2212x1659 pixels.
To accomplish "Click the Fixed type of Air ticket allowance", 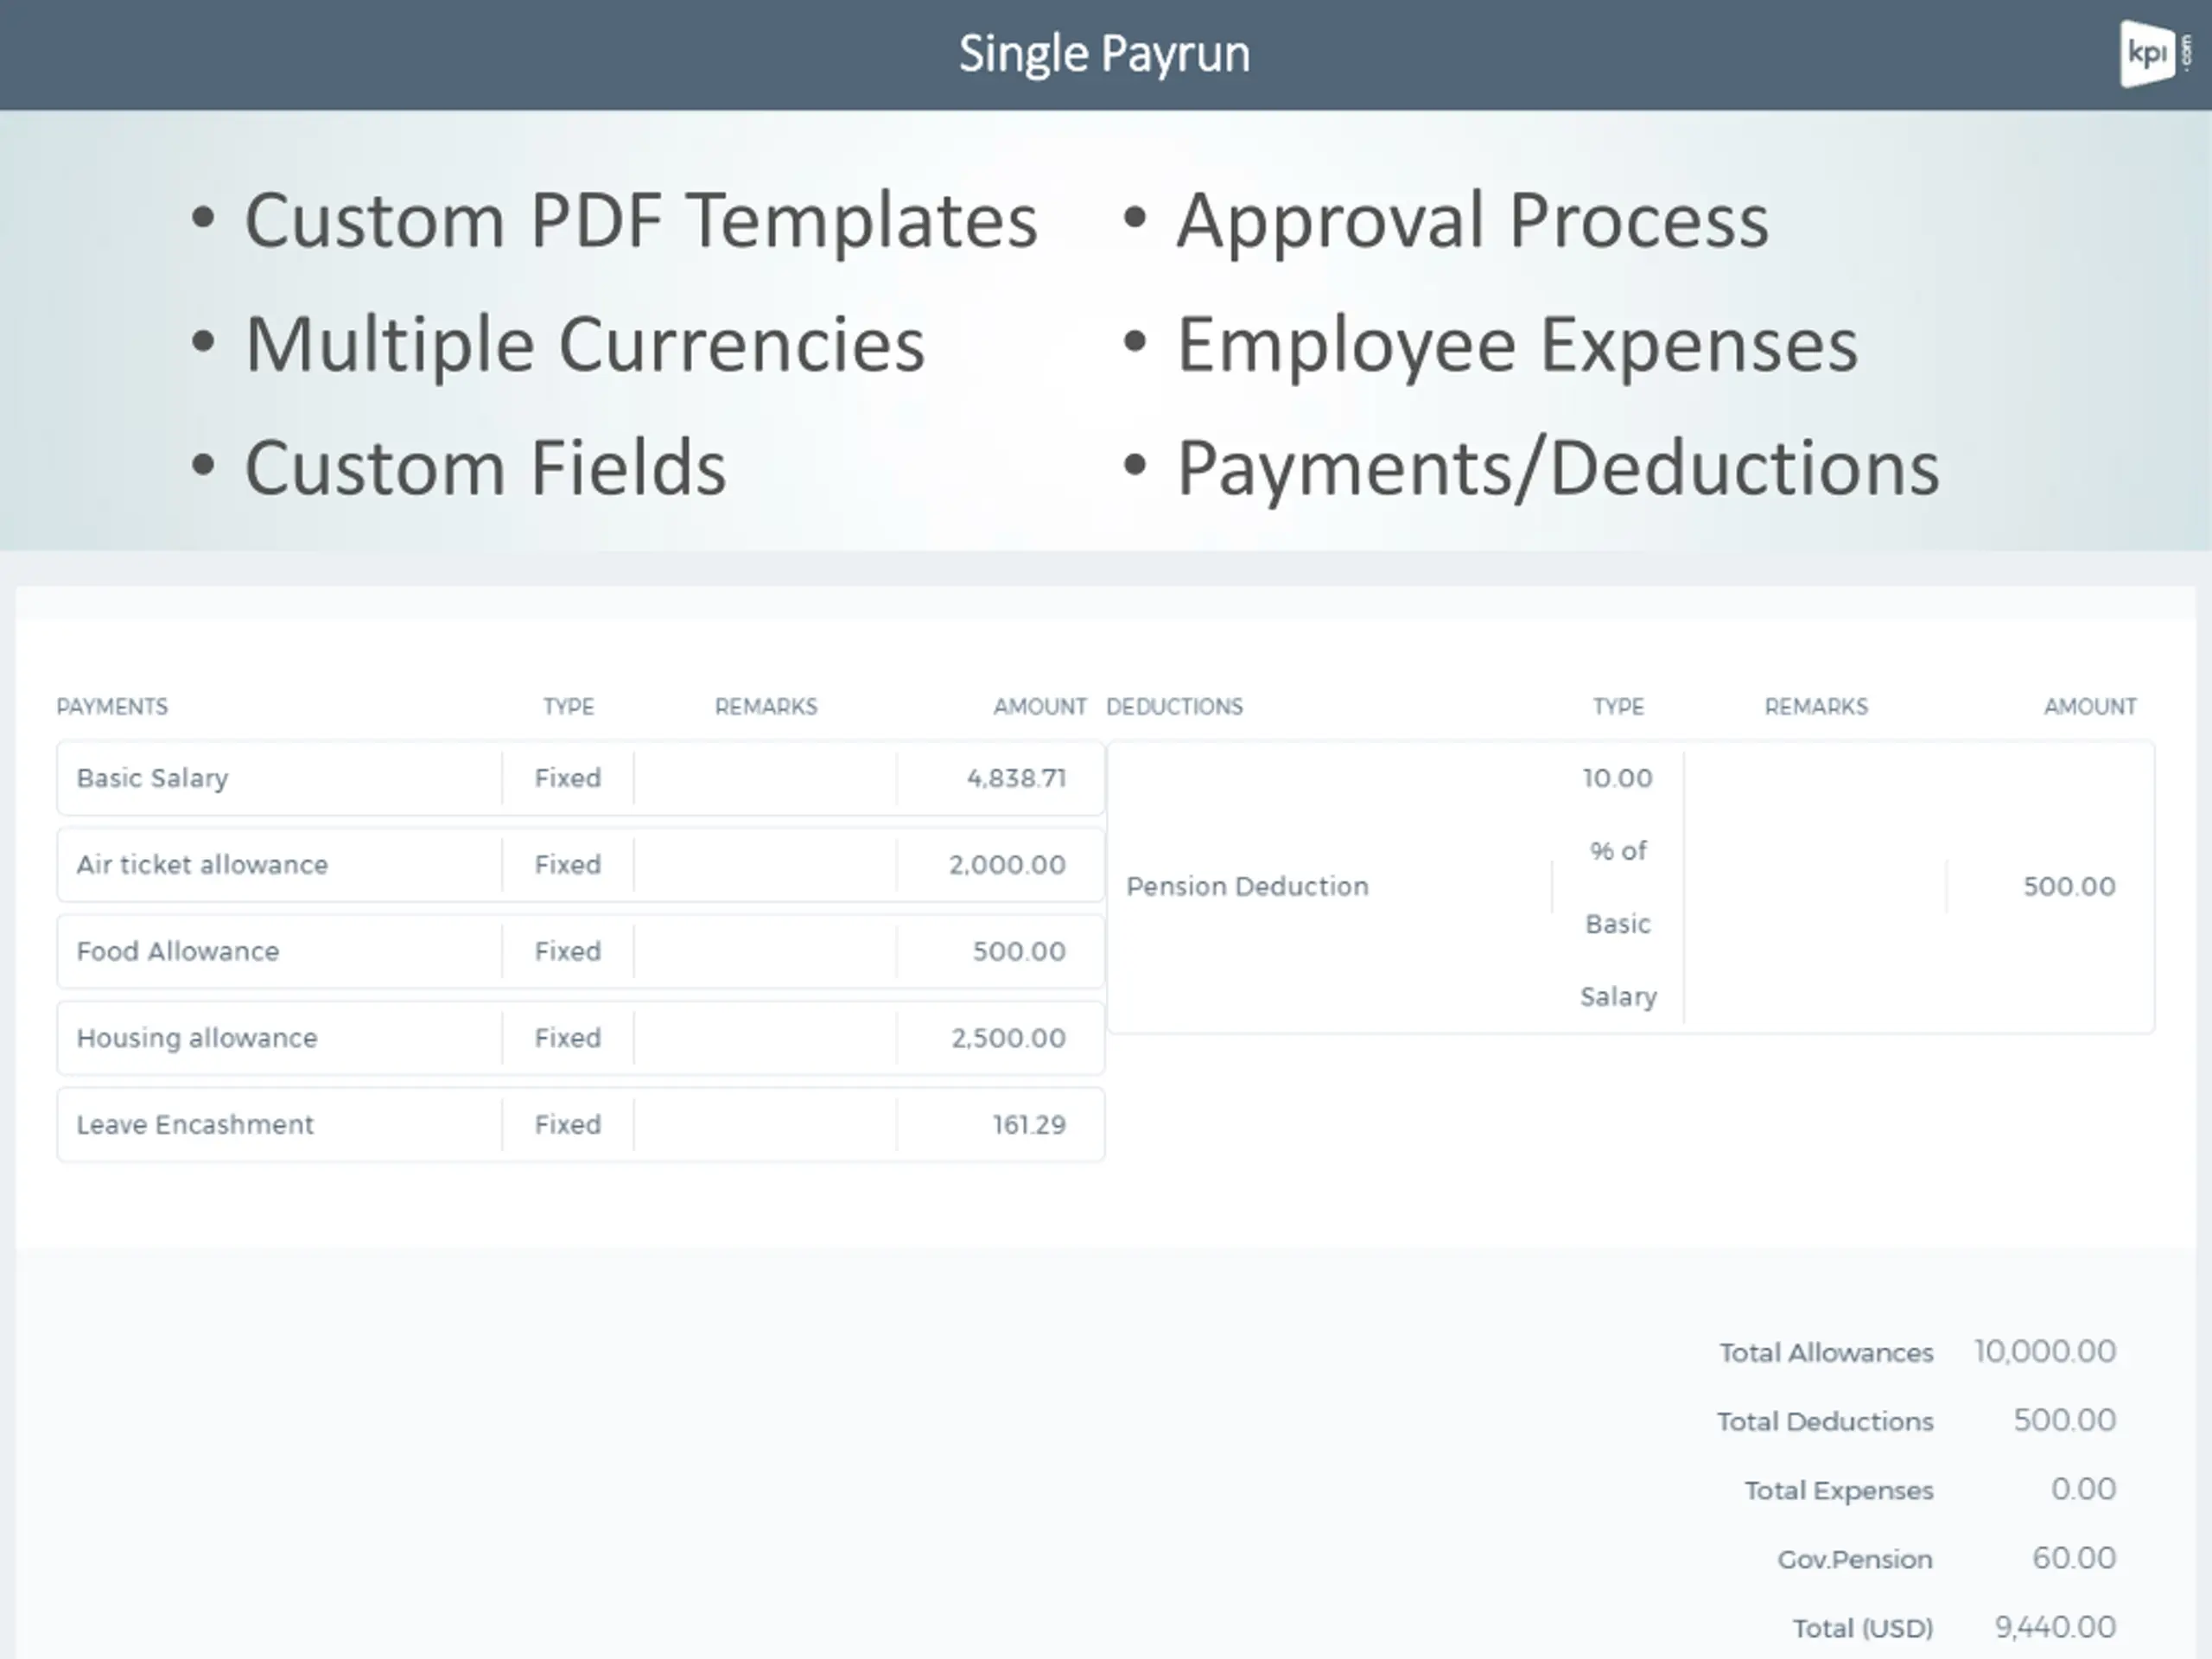I will point(568,865).
